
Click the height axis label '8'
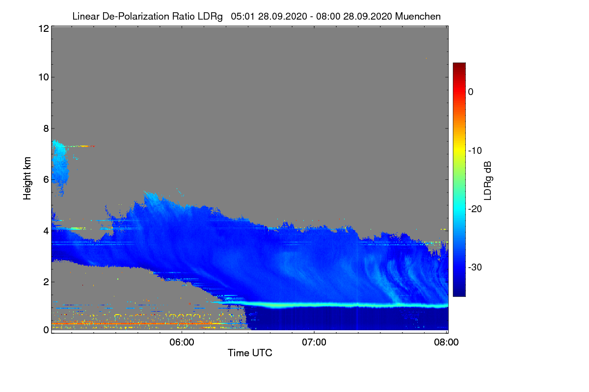[46, 128]
